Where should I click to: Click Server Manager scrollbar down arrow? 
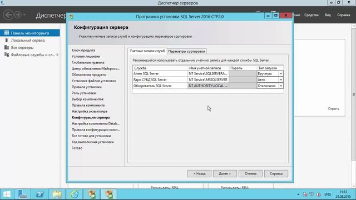pos(354,186)
